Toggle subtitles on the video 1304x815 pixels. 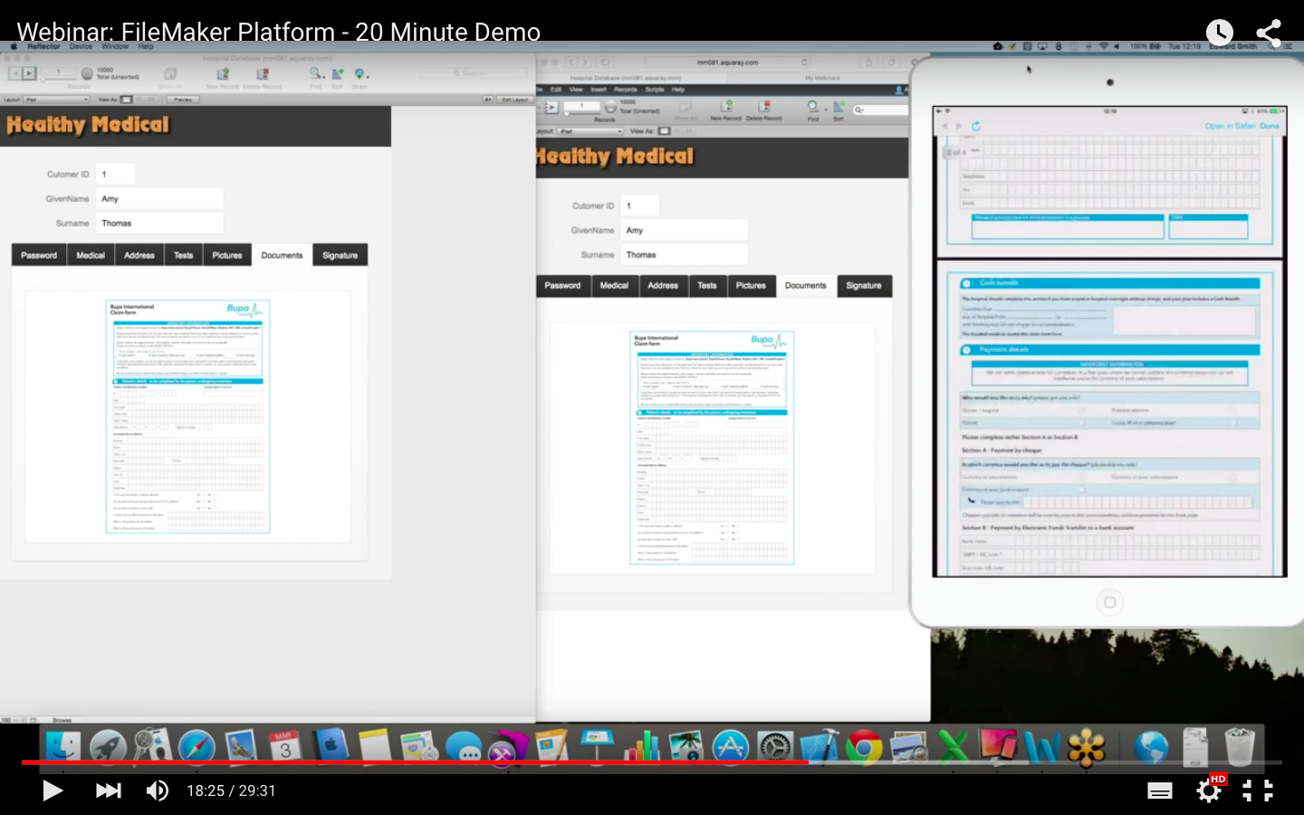coord(1160,791)
